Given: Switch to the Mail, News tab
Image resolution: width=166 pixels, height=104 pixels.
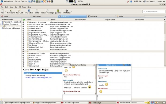Looking at the screenshot, I should [x=43, y=16].
